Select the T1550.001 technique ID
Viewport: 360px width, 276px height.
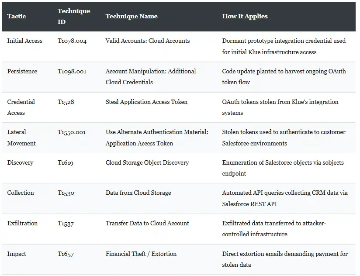[71, 132]
